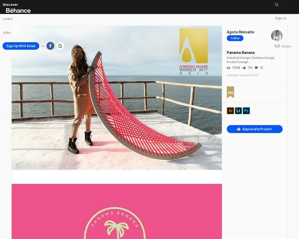Click the Adobe logo

tap(283, 46)
